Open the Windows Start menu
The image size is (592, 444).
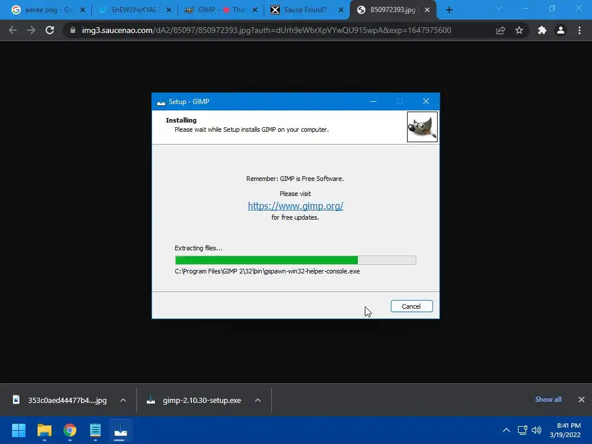[x=18, y=430]
